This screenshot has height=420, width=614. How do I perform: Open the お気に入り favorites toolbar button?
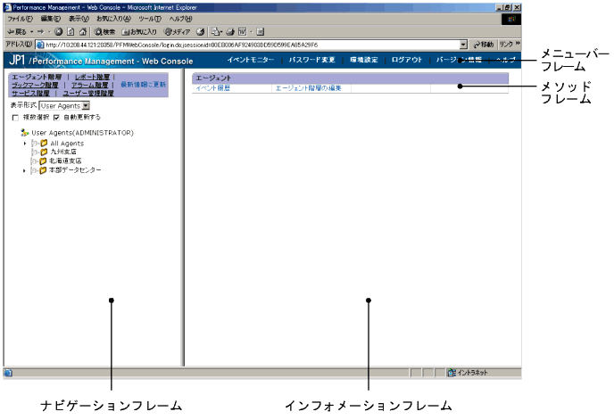click(x=139, y=32)
